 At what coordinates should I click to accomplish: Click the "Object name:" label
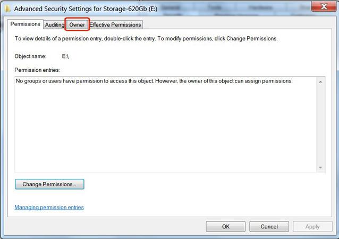click(x=30, y=56)
